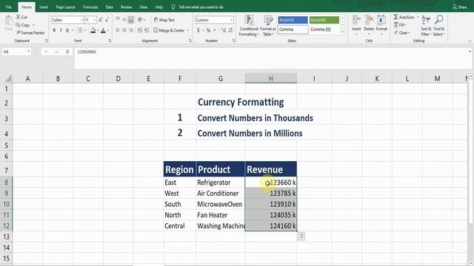The height and width of the screenshot is (266, 474).
Task: Apply the Comma cell style
Action: coord(293,30)
